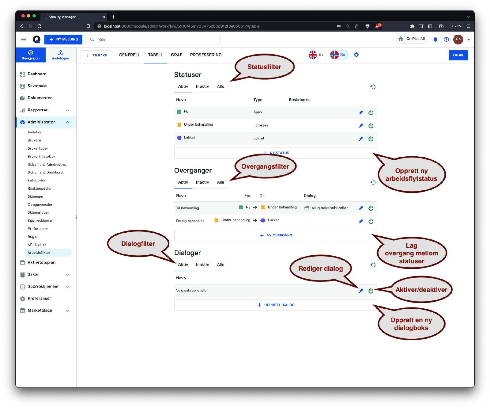490x408 pixels.
Task: Expand the Rapporter sidebar menu
Action: [67, 110]
